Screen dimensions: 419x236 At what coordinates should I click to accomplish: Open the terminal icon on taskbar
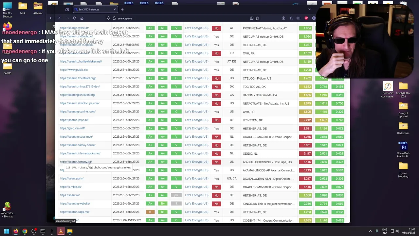tap(43, 231)
